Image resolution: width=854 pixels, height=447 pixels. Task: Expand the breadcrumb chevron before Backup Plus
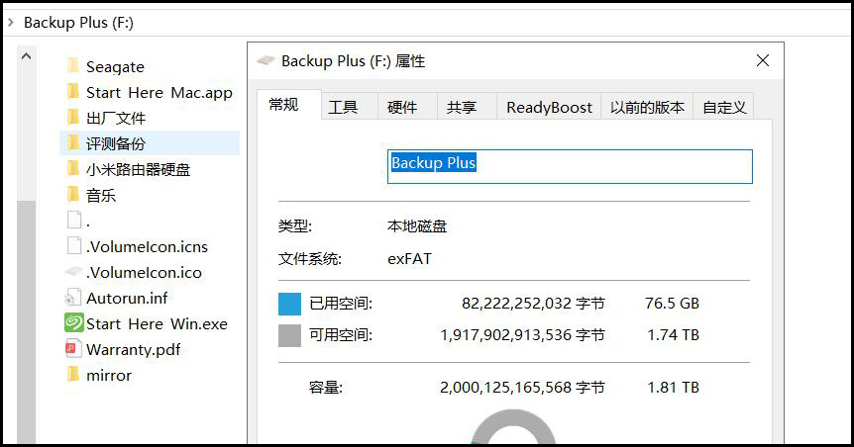[11, 23]
